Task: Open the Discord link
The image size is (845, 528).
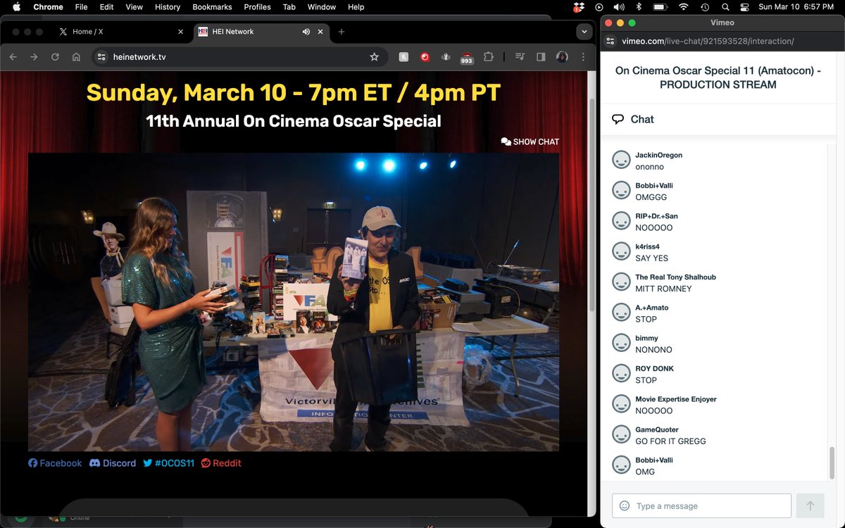Action: click(x=113, y=463)
